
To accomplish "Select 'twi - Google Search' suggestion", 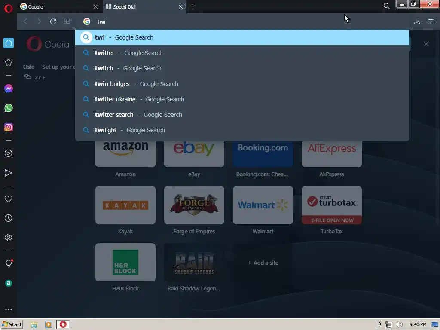I will (242, 37).
